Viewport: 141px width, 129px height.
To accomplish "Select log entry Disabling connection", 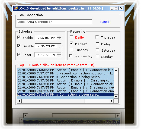I will [66, 80].
